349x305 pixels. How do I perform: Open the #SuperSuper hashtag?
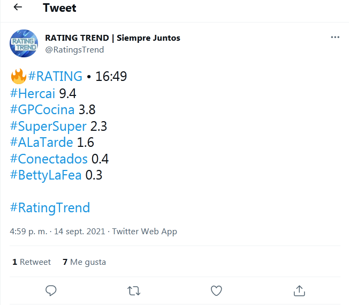[48, 127]
